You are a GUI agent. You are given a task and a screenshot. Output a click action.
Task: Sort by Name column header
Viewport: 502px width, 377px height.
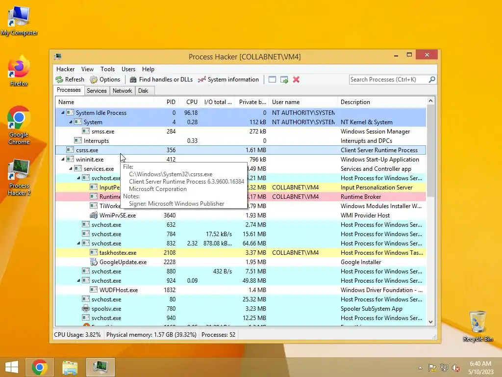tap(104, 102)
